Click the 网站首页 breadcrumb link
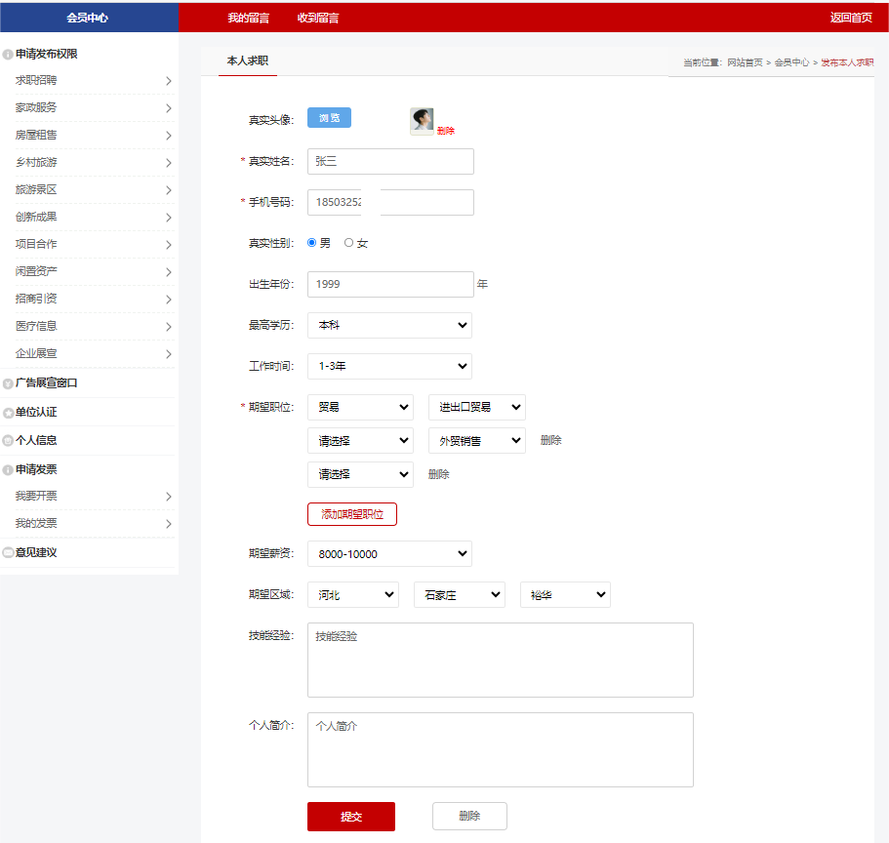The width and height of the screenshot is (889, 843). click(x=745, y=62)
